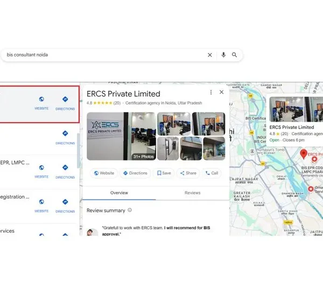This screenshot has height=281, width=323.
Task: Close the ERCS Private Limited details panel
Action: coord(221,92)
